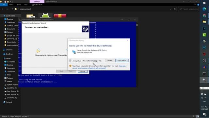This screenshot has height=118, width=209.
Task: Click the Don't Install button
Action: click(122, 60)
